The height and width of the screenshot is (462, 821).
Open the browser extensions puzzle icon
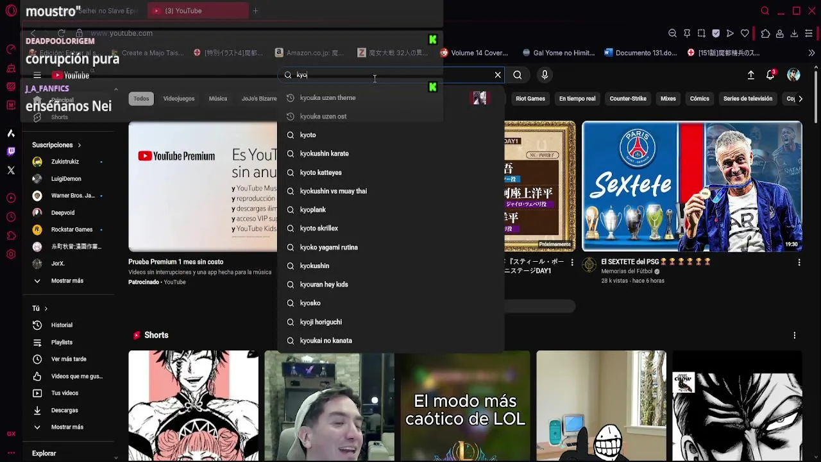(765, 33)
